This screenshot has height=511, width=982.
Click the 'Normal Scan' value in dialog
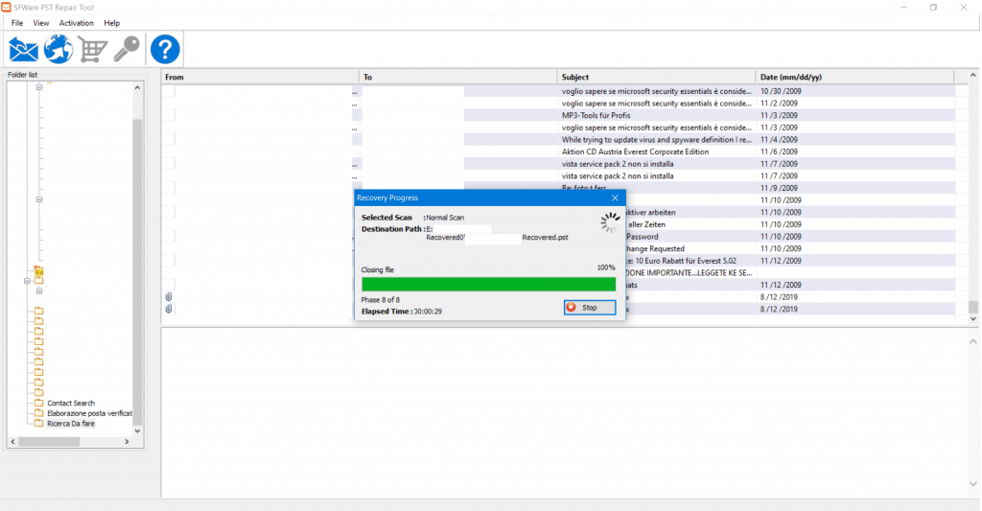[445, 218]
